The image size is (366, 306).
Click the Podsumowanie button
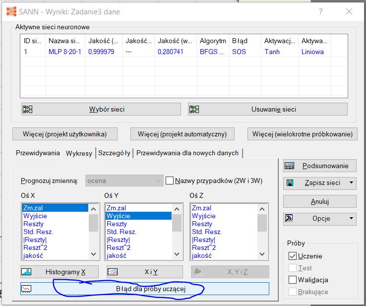pos(320,166)
